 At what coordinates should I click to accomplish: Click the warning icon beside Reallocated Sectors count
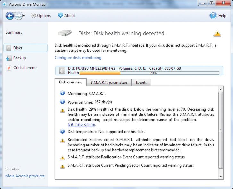(x=62, y=140)
